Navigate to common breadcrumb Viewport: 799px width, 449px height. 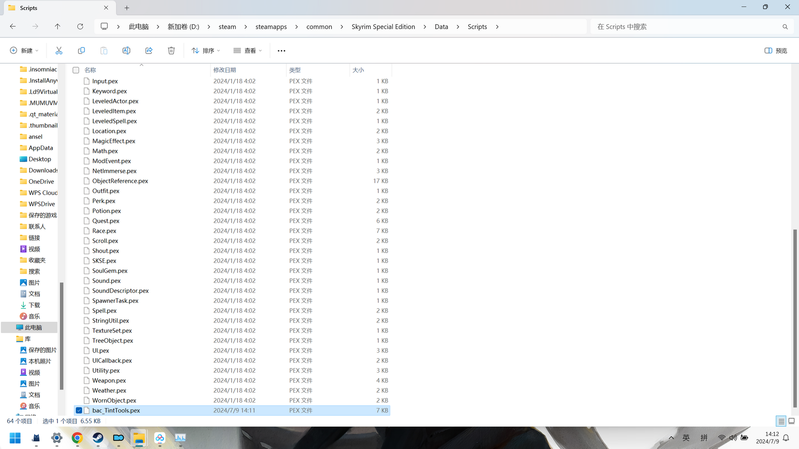pyautogui.click(x=319, y=27)
